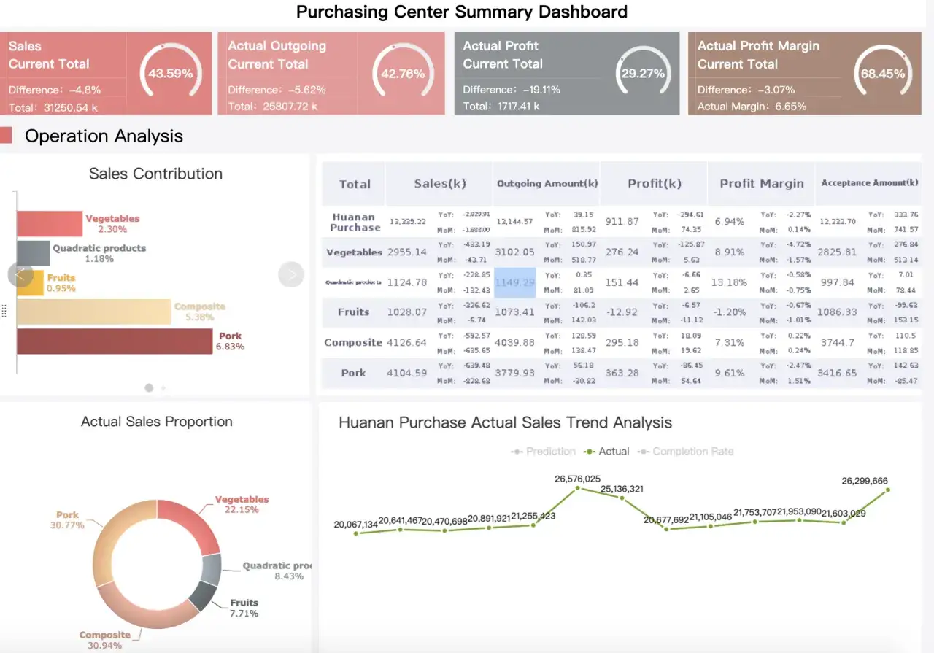The width and height of the screenshot is (934, 653).
Task: Toggle the Completion Rate legend series
Action: click(685, 452)
